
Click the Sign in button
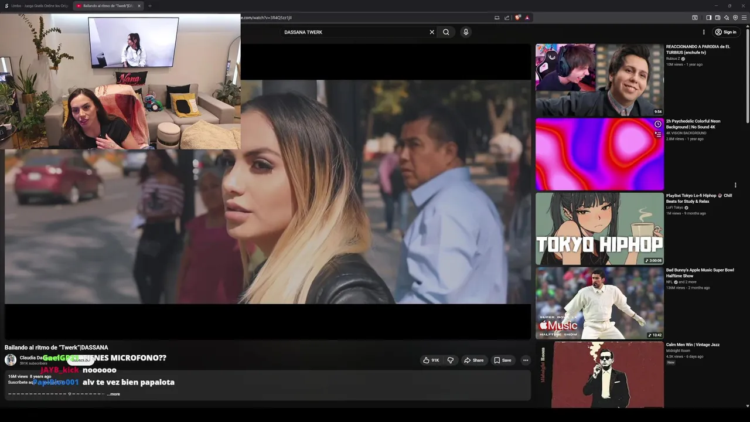[x=725, y=32]
